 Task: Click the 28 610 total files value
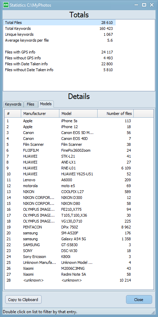coord(107,23)
